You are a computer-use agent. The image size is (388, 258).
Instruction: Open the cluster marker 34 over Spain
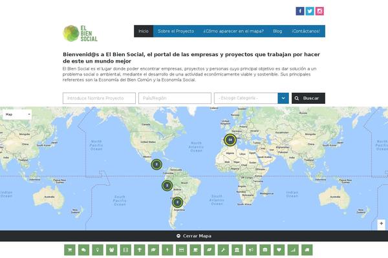tap(230, 140)
